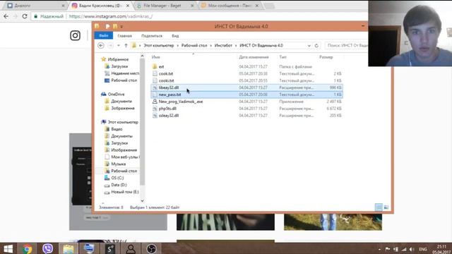Switch to details view layout
452x254 pixels.
379,207
